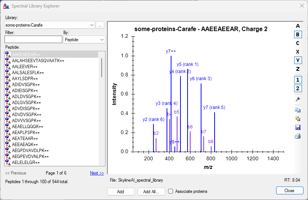Go to Next page link
Screen dimensions: 308x200
pyautogui.click(x=97, y=173)
